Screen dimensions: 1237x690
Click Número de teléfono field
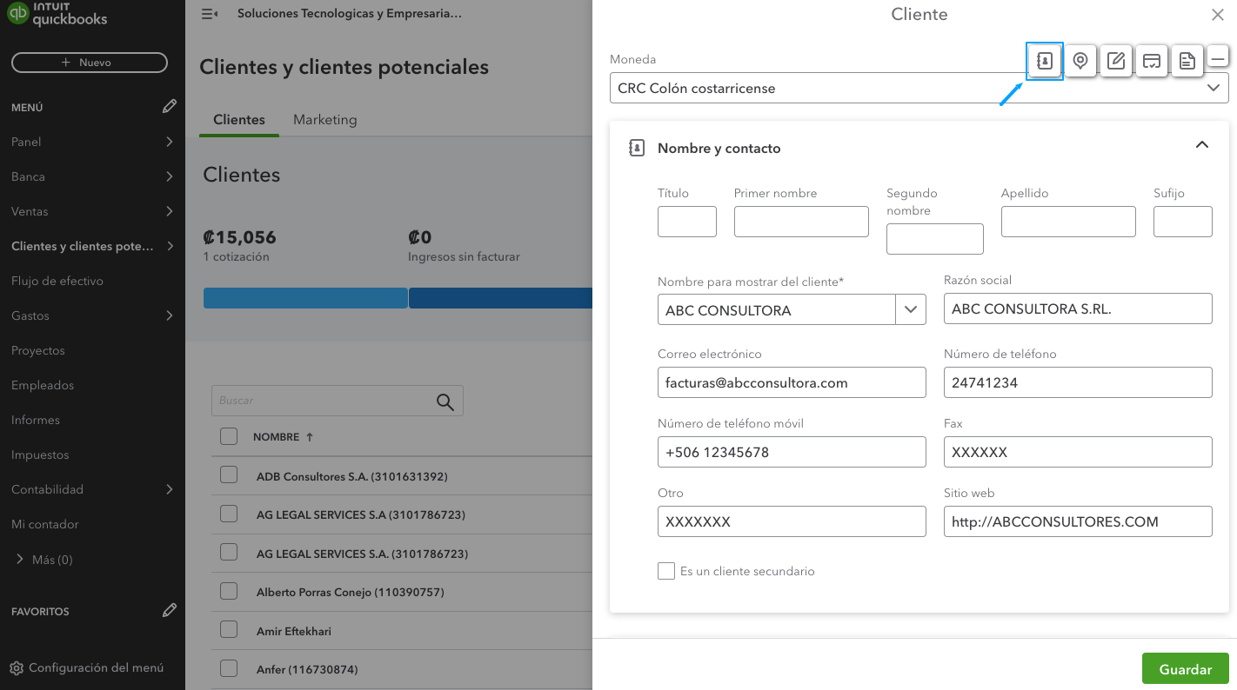(x=1078, y=382)
